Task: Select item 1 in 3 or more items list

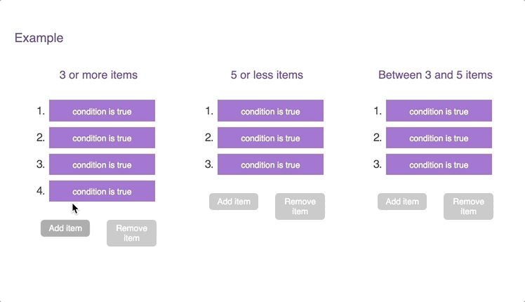Action: (x=102, y=110)
